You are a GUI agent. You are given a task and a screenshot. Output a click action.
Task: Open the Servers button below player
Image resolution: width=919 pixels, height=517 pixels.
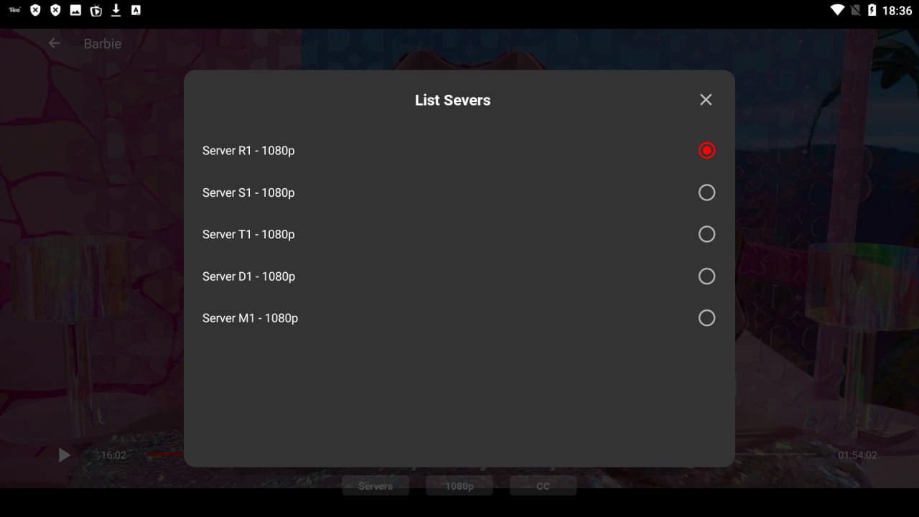coord(375,486)
